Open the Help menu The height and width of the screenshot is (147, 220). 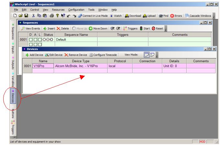tap(114, 10)
